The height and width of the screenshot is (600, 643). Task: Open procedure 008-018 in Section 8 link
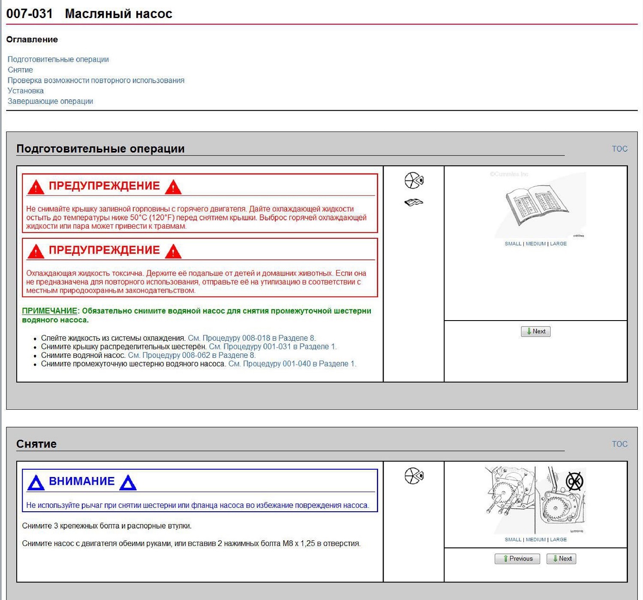coord(252,338)
